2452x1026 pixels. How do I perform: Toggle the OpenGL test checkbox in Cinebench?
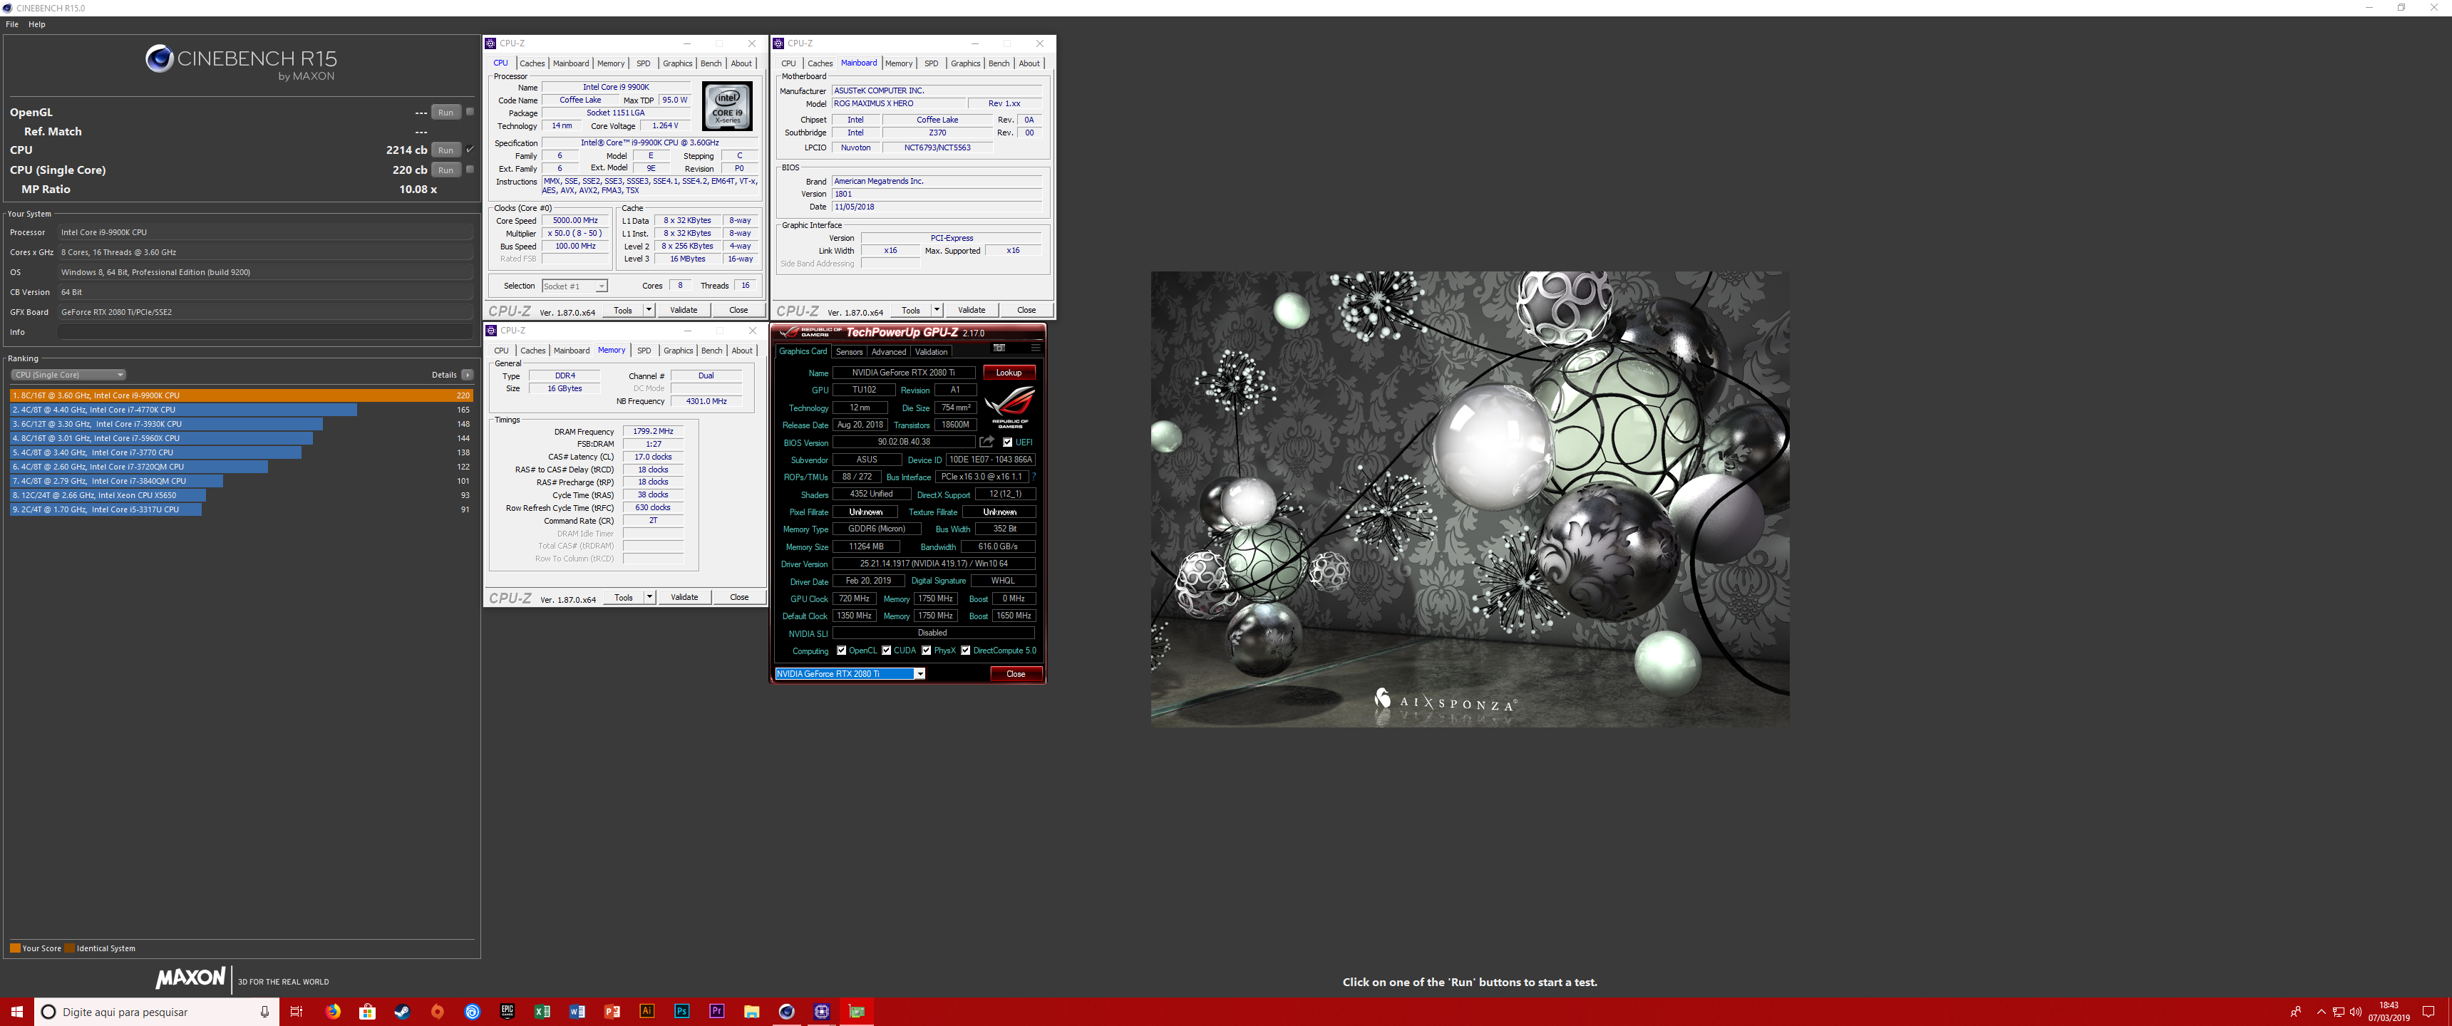tap(469, 111)
